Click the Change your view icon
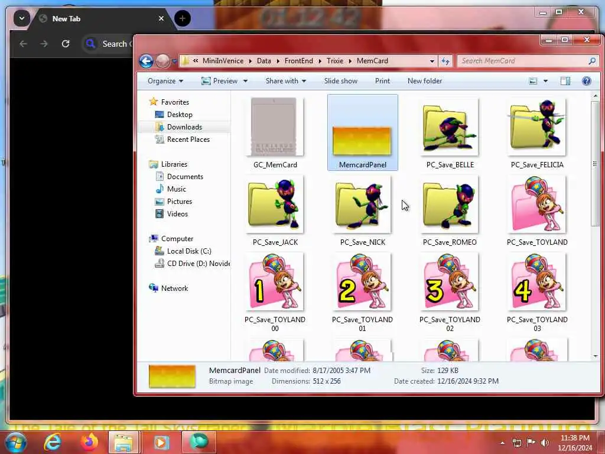 point(533,81)
